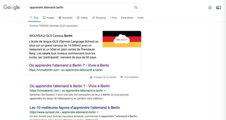Open 'Les 10 meilleures façons d'apprendre l'allemand' result
The height and width of the screenshot is (120, 226).
[x=75, y=108]
